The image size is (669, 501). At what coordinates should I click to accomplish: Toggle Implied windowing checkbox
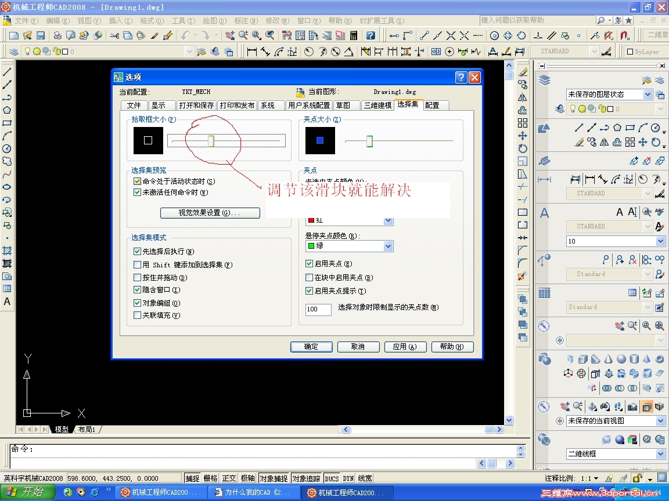tap(138, 290)
